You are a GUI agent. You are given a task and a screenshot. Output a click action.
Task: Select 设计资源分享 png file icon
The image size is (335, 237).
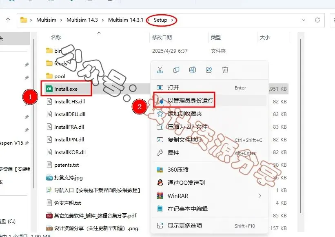click(x=49, y=228)
